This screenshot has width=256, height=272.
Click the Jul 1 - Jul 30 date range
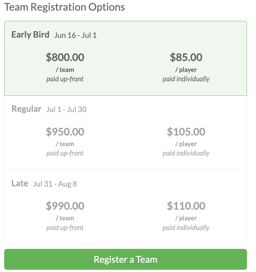coord(66,110)
